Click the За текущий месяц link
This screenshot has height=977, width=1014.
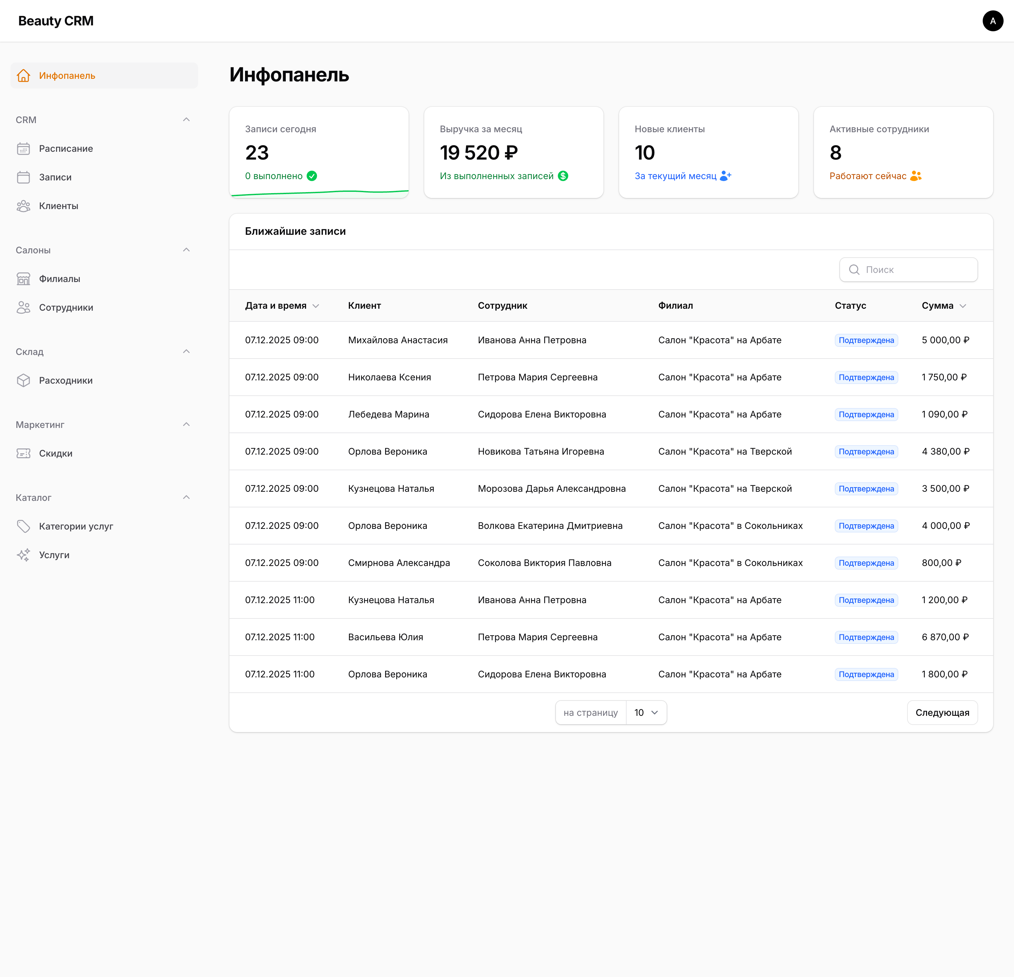pyautogui.click(x=676, y=176)
